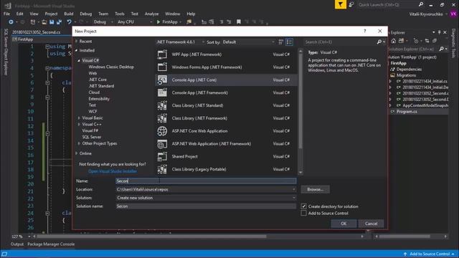Open the Location path dropdown

[293, 189]
